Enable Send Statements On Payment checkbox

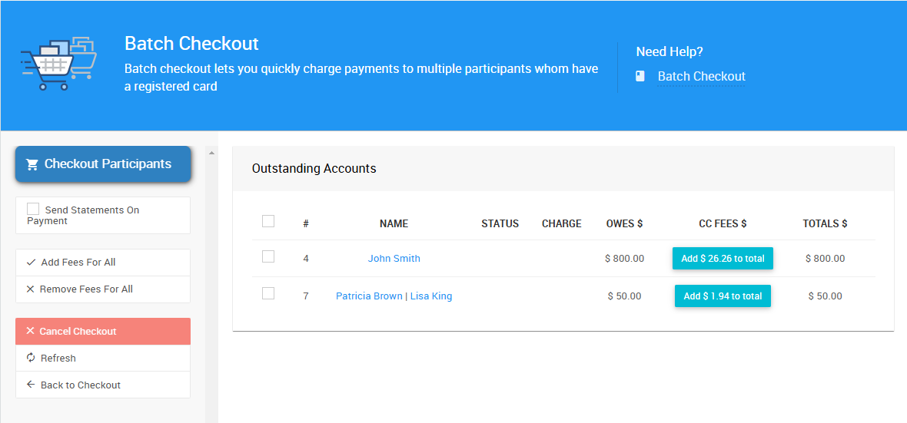pos(33,209)
